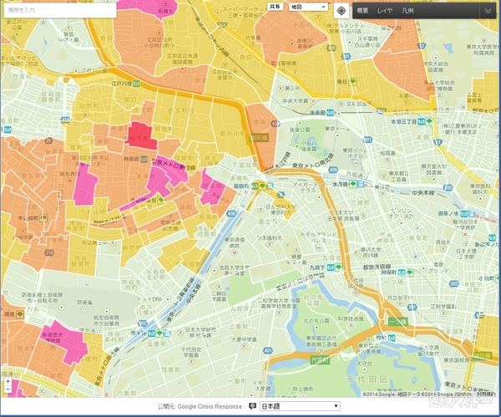
Task: Select 神保町 station icon
Action: click(x=402, y=272)
